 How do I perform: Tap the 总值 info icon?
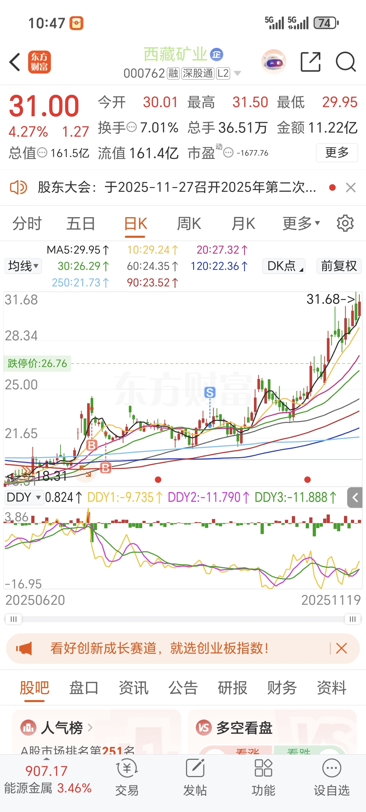click(x=42, y=153)
